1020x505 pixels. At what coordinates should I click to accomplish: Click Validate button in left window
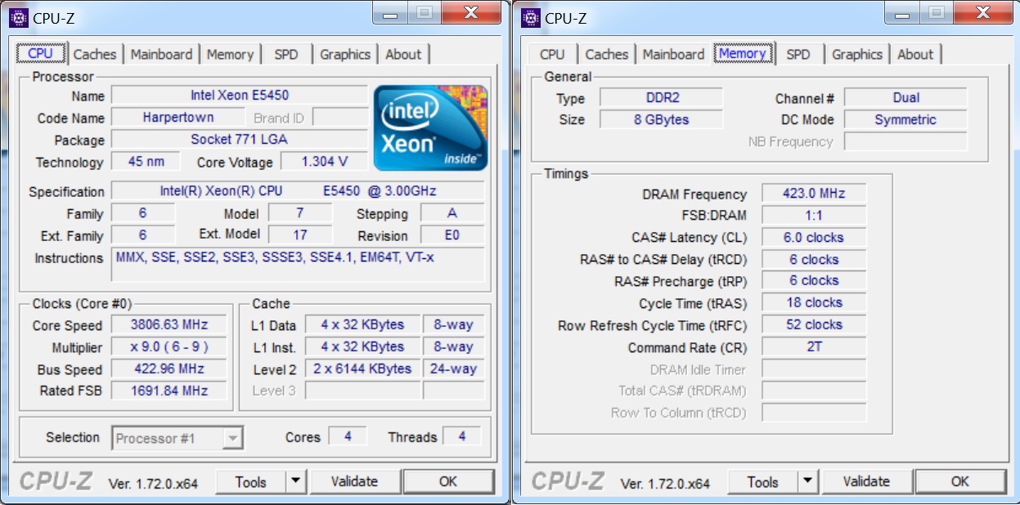(x=354, y=481)
